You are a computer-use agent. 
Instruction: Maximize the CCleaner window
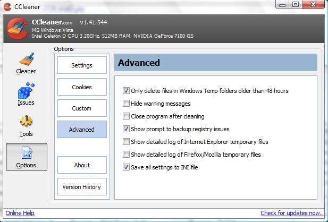point(296,5)
